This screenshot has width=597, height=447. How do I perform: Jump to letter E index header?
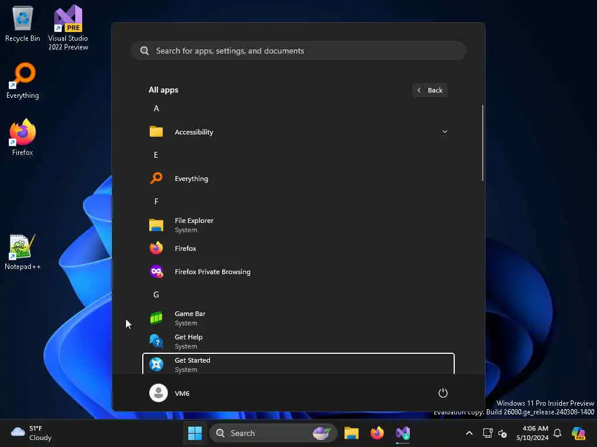[x=156, y=155]
